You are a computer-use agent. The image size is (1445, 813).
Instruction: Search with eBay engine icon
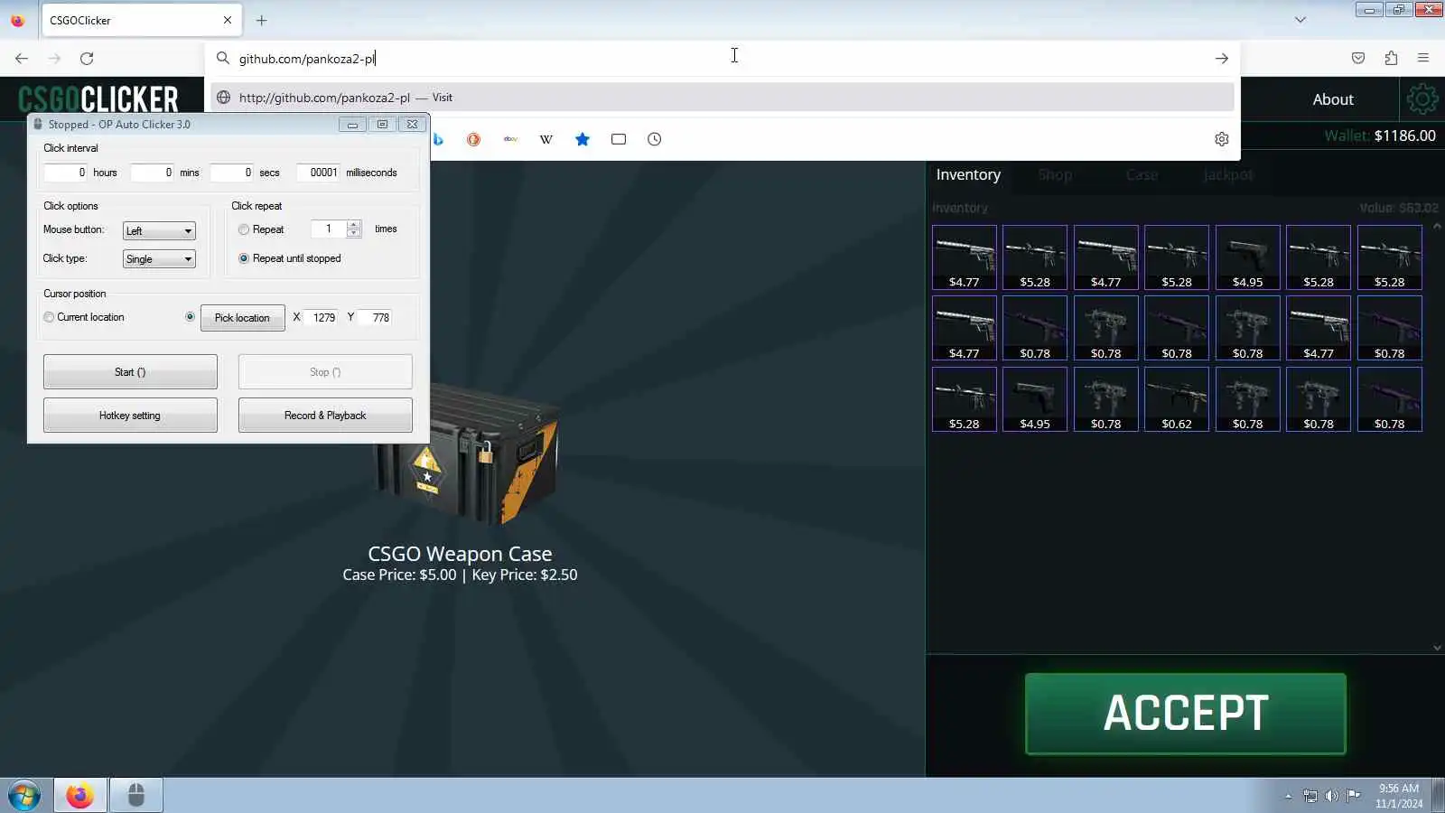[x=510, y=139]
